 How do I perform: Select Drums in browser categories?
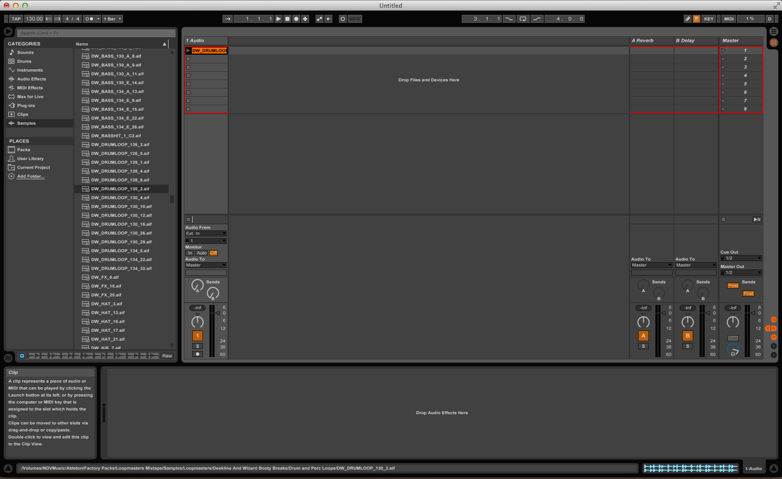pyautogui.click(x=24, y=61)
